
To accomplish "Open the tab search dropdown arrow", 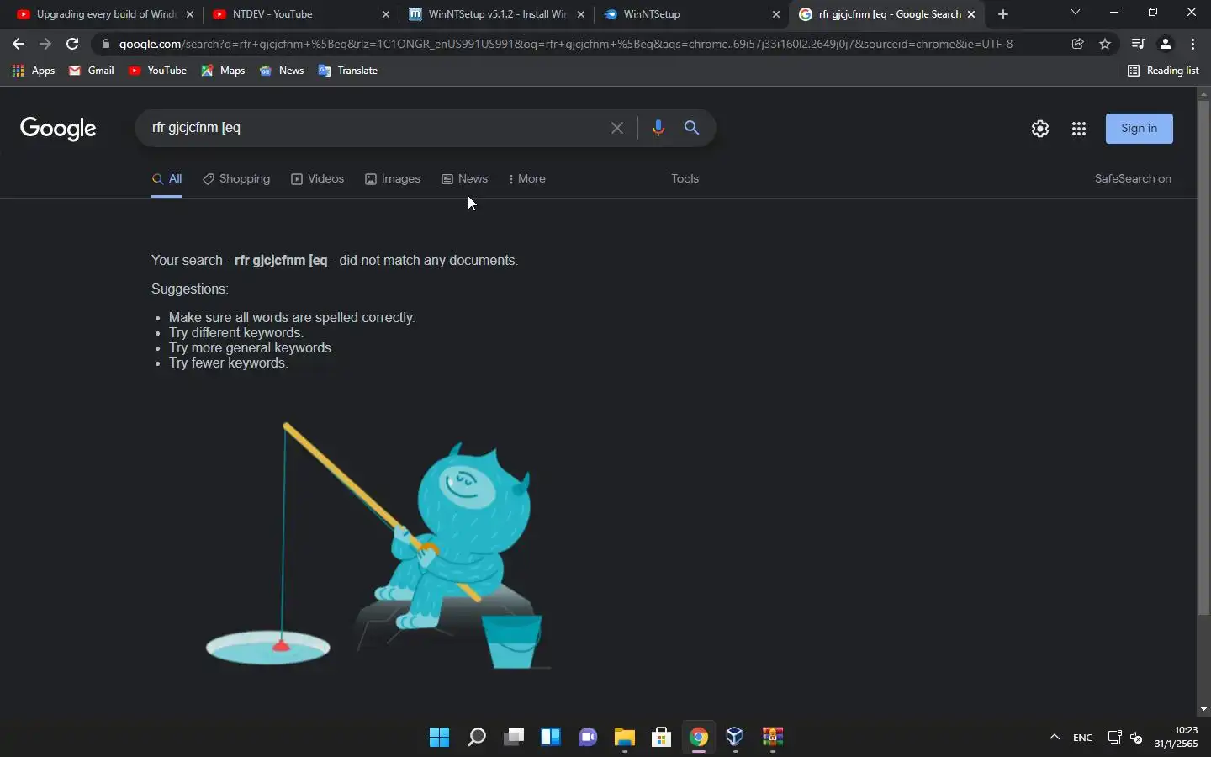I will [1075, 13].
